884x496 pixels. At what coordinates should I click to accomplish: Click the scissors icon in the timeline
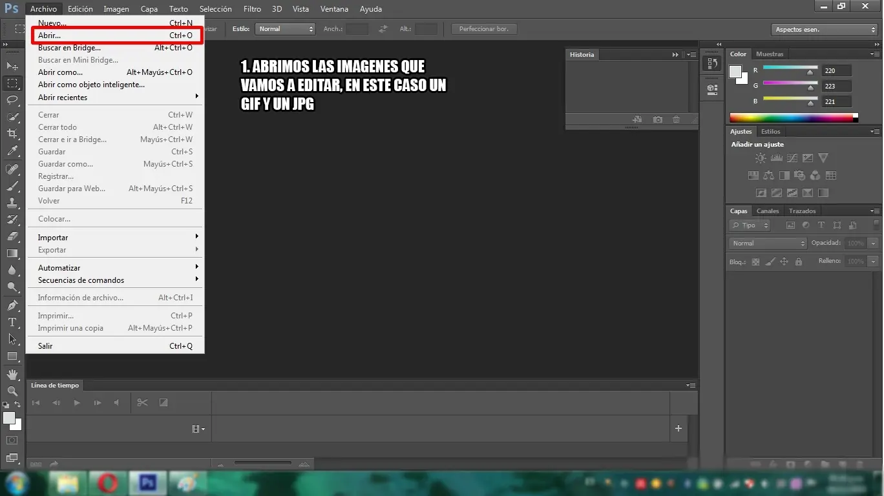click(x=142, y=402)
